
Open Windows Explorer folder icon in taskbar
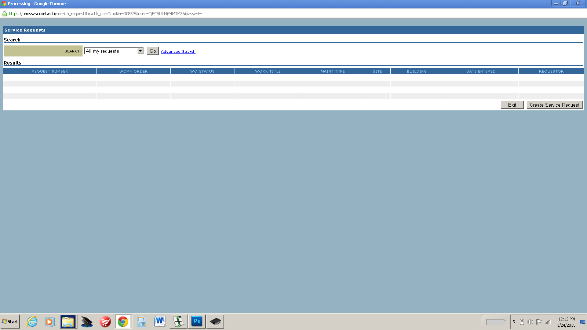68,322
